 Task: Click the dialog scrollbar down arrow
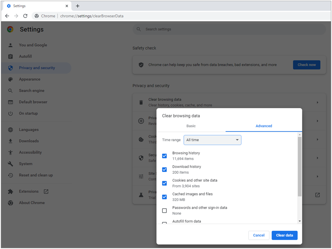click(300, 221)
